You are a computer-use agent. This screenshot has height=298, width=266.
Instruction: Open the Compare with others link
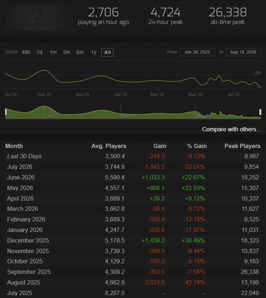(231, 129)
